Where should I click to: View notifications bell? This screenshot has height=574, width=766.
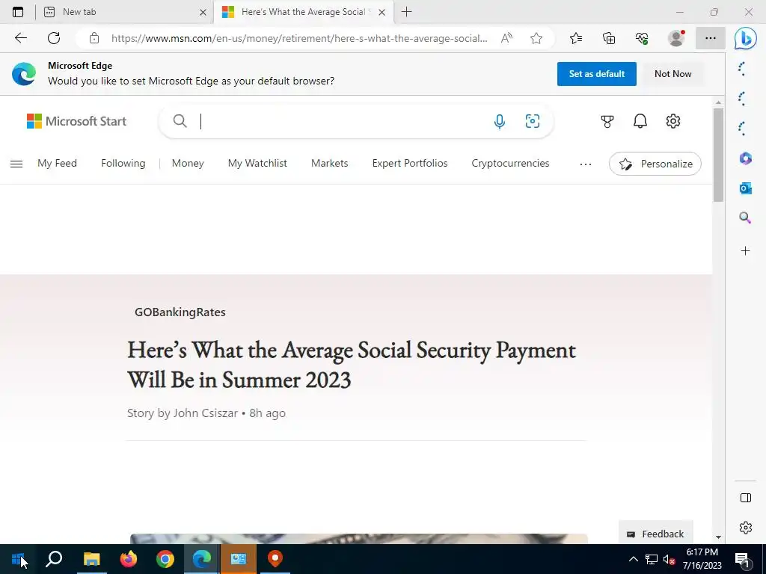point(640,121)
